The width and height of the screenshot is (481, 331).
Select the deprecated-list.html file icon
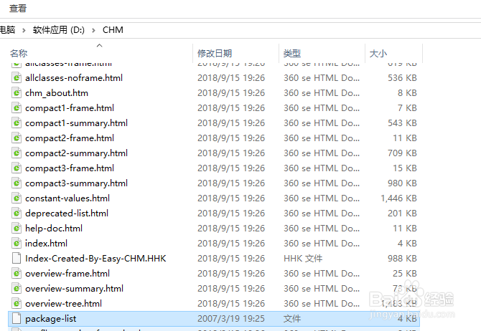[17, 213]
